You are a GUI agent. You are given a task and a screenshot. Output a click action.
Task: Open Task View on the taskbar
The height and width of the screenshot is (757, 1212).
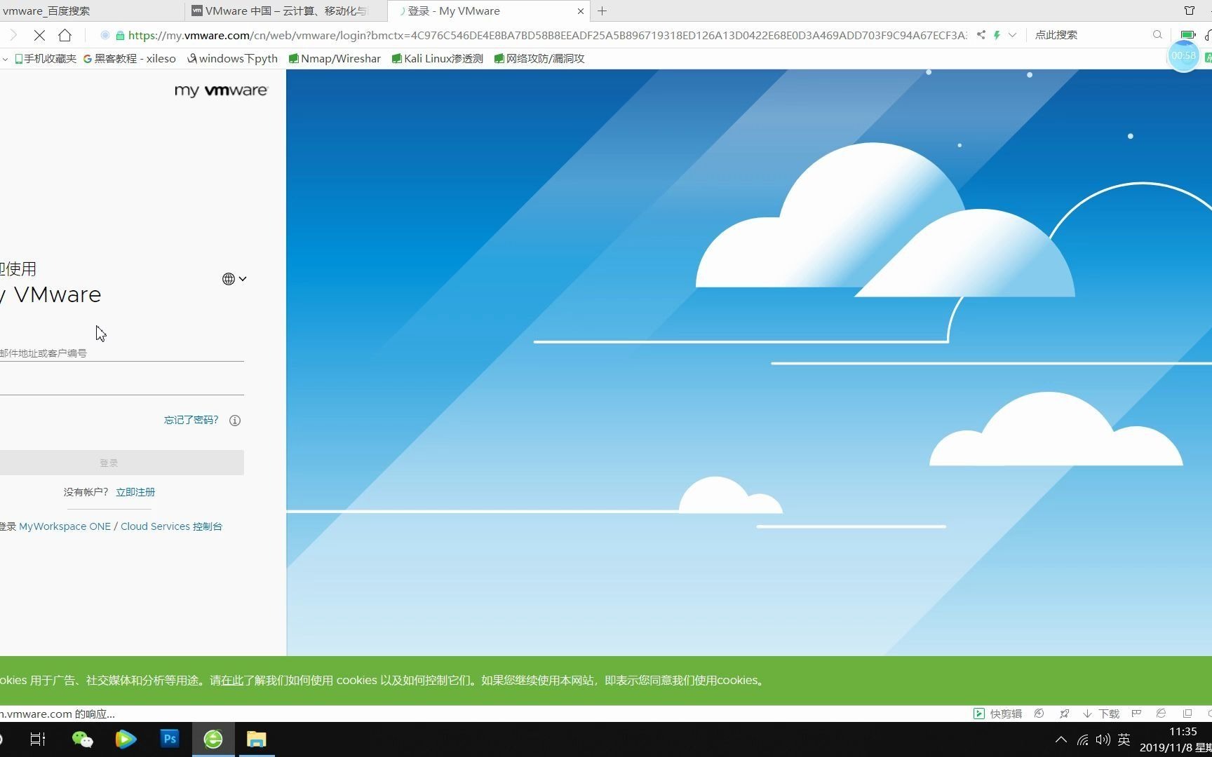38,739
